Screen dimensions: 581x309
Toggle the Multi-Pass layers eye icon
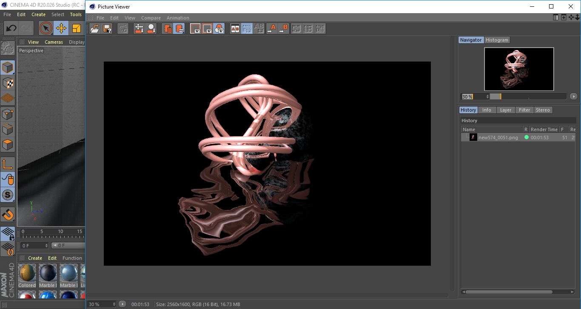point(219,28)
